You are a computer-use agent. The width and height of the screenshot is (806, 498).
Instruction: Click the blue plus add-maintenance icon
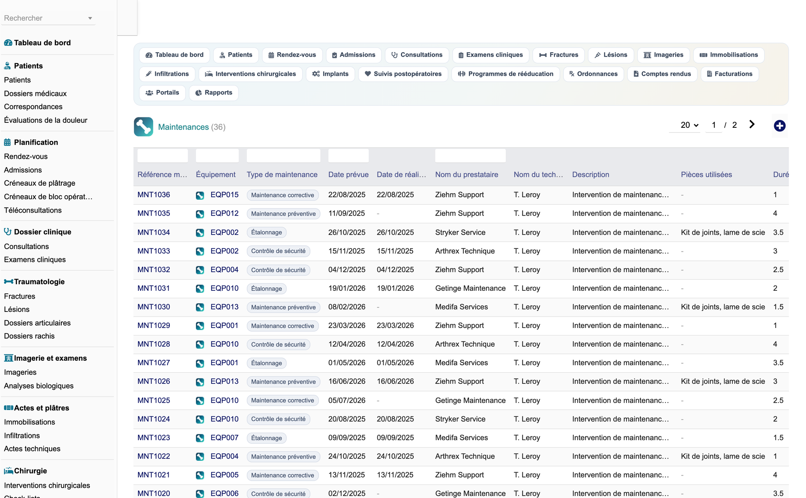(779, 126)
